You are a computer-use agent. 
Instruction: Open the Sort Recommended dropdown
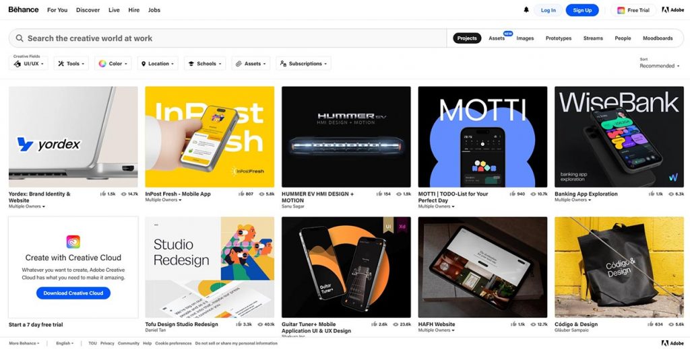[x=659, y=66]
